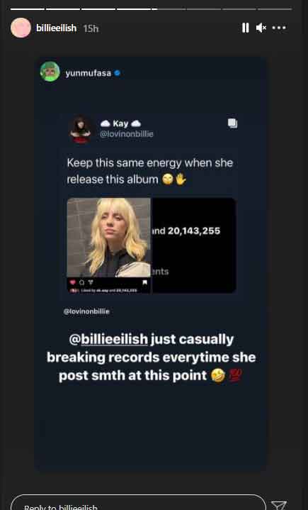Open Kay's profile avatar in tweet
Image resolution: width=308 pixels, height=510 pixels.
coord(81,129)
